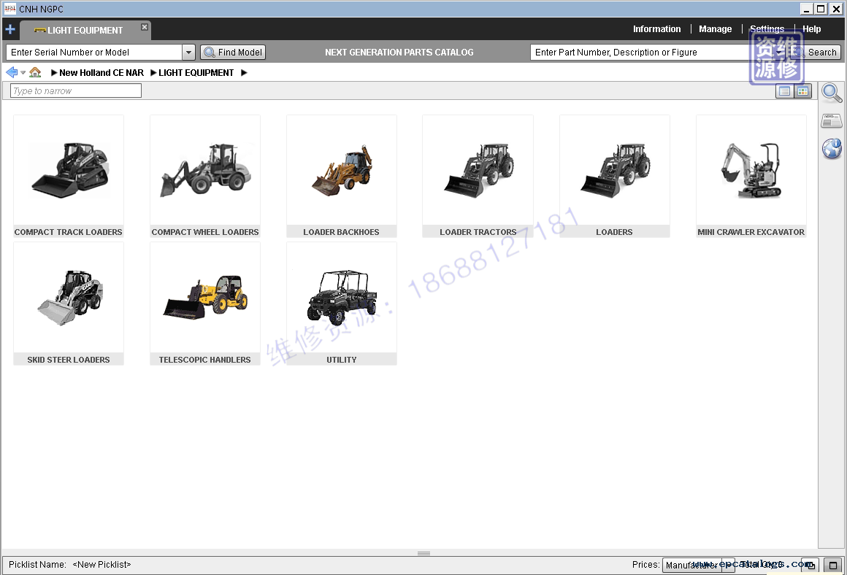This screenshot has height=575, width=847.
Task: Open the magnifier search panel in the right sidebar
Action: (x=832, y=93)
